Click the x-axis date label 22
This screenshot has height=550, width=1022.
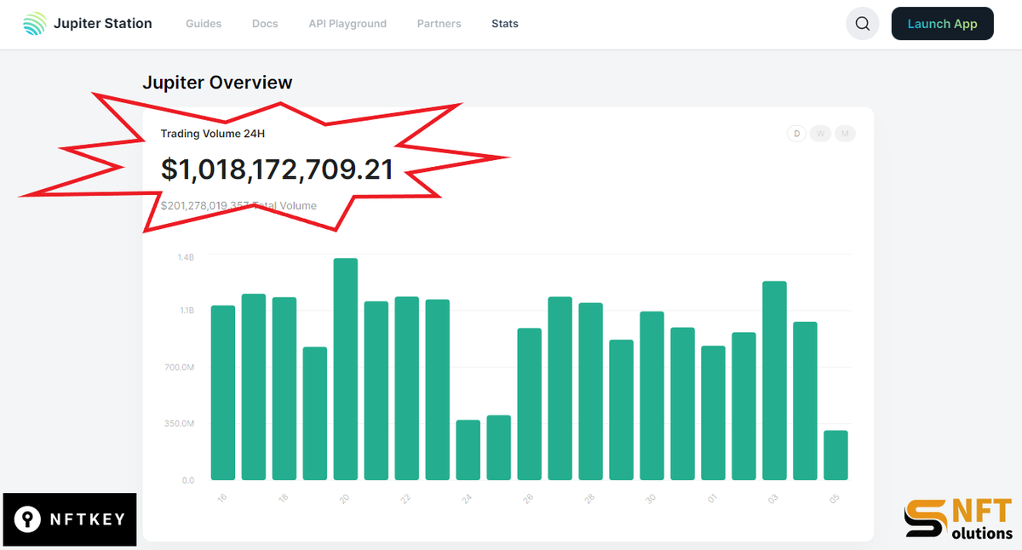(406, 499)
